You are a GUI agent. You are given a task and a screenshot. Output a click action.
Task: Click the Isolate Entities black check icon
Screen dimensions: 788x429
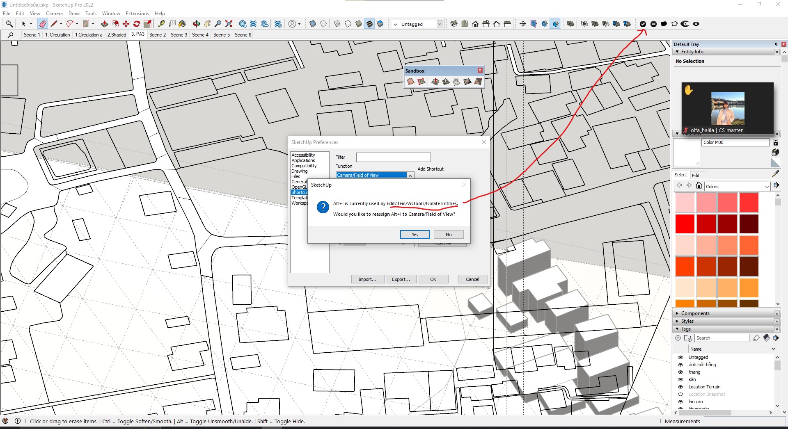643,24
